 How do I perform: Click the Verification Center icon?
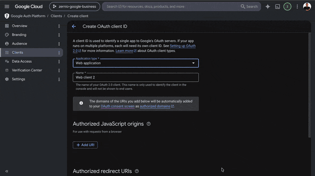[7, 70]
